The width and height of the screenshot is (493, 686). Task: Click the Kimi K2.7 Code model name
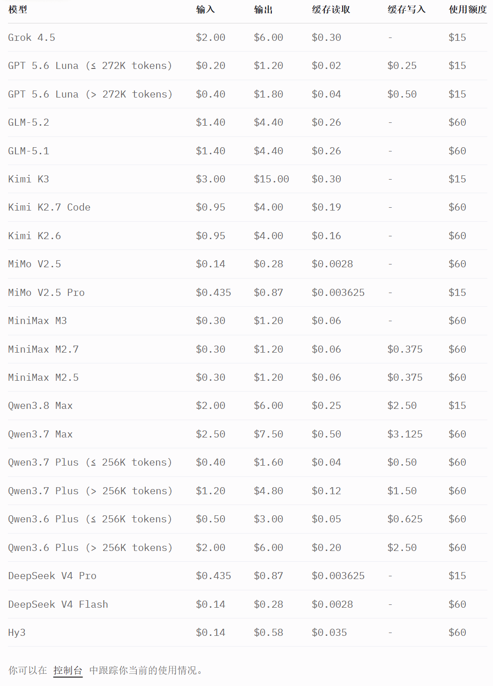(49, 207)
